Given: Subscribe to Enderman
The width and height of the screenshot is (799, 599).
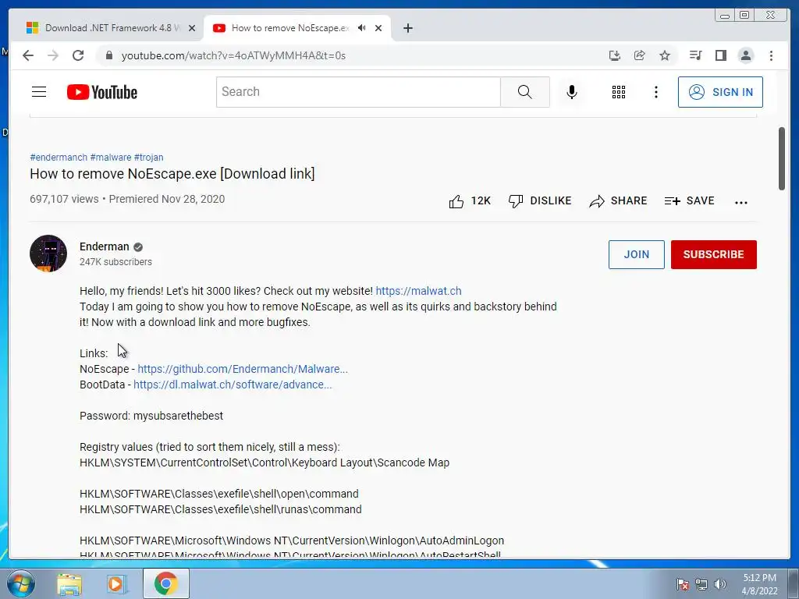Looking at the screenshot, I should 713,254.
